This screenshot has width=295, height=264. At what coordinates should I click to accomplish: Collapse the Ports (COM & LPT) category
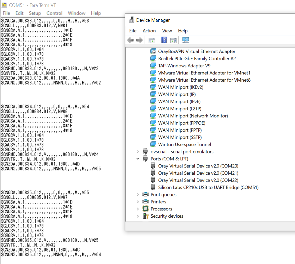tap(138, 159)
